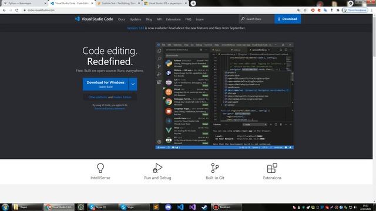Open Blog in the site navigation
376x211 pixels.
point(149,19)
